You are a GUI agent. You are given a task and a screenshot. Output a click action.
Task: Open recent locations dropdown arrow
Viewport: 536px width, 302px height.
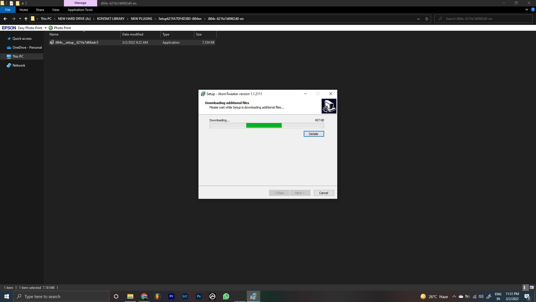(x=20, y=19)
